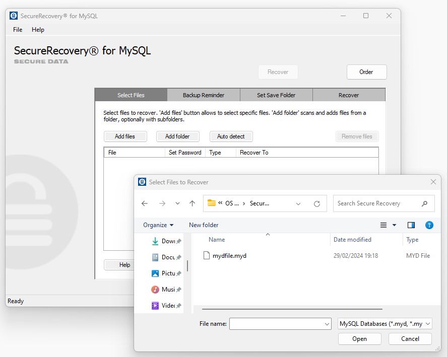
Task: Open the MySQL Databases file type dropdown
Action: click(385, 324)
